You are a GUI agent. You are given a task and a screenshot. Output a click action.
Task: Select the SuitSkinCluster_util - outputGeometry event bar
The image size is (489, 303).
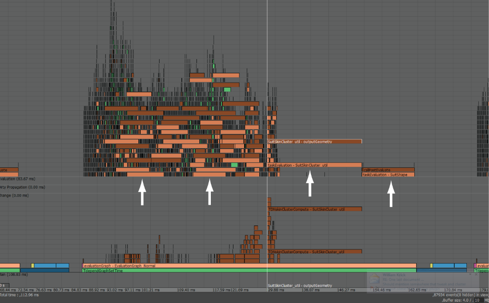(x=314, y=142)
